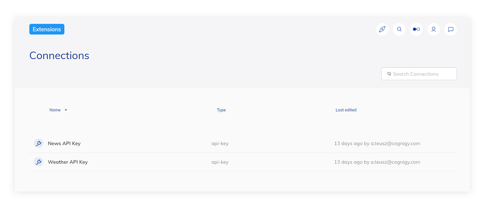Click last edited text of News API Key

coord(377,143)
